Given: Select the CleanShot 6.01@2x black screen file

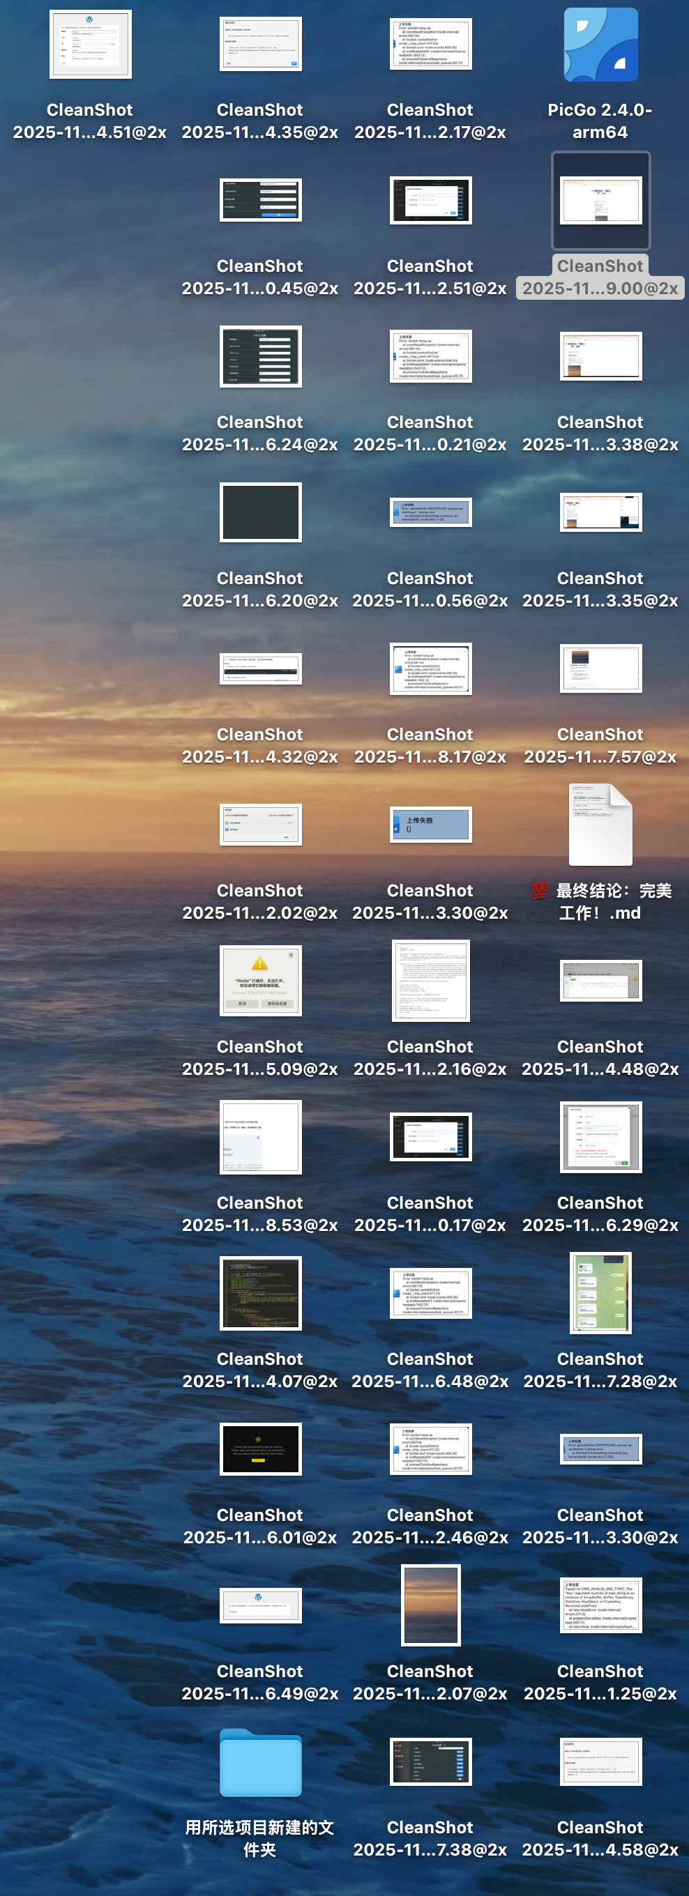Looking at the screenshot, I should pos(260,1448).
